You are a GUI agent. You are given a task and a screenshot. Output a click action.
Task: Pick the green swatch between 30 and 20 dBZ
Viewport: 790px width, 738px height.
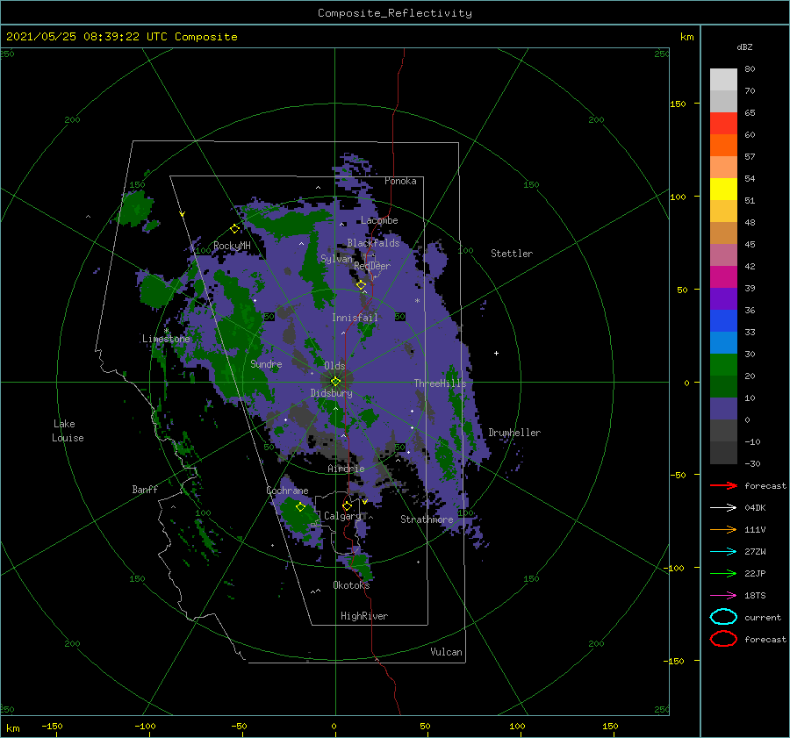pyautogui.click(x=723, y=365)
